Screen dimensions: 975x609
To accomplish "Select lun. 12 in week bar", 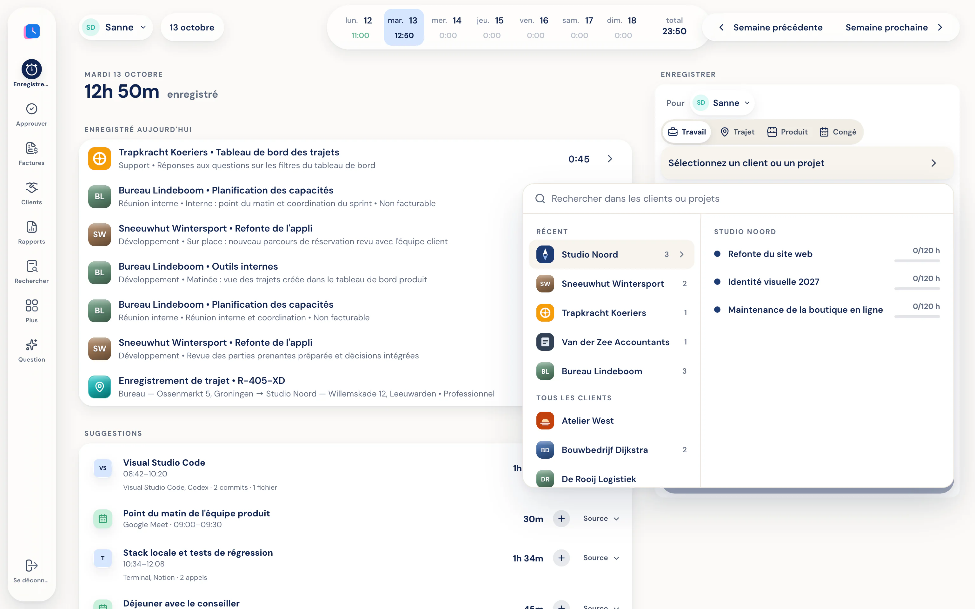I will (360, 27).
